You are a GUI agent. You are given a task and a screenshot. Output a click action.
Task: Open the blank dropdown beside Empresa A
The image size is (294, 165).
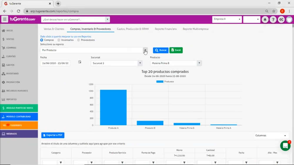252,19
